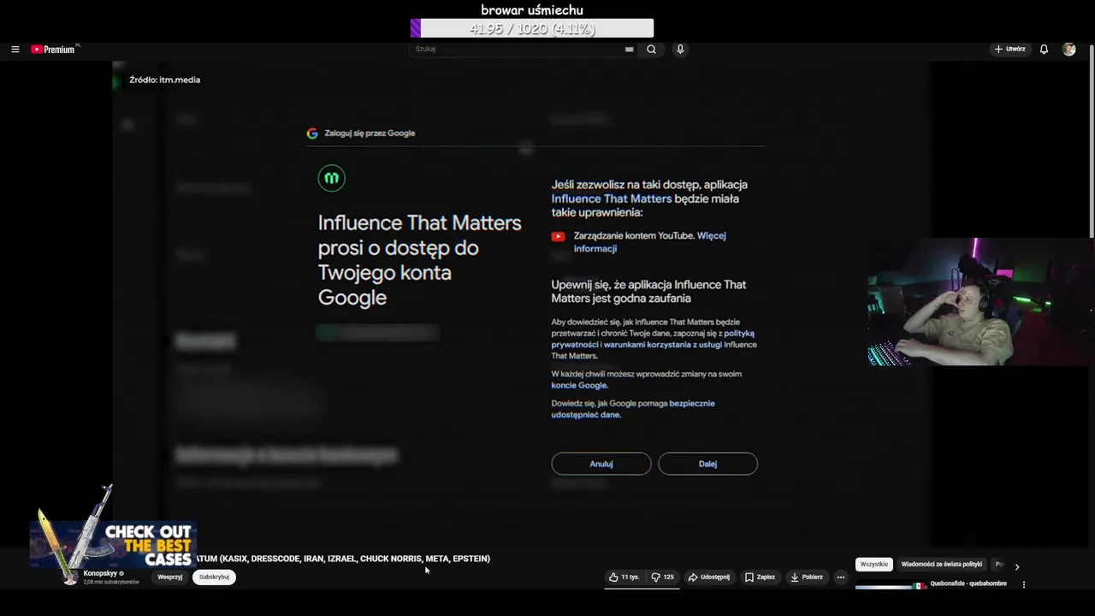
Task: Subscribe with the Subskrybuj button
Action: 214,577
